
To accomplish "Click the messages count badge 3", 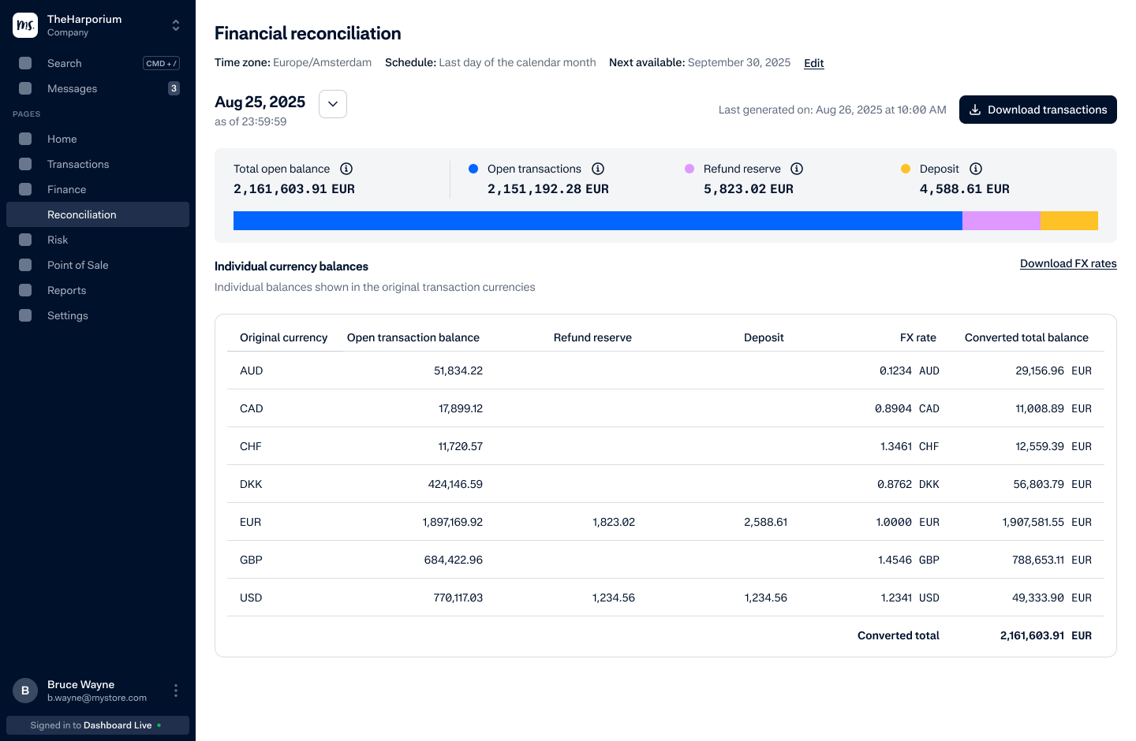I will tap(174, 88).
